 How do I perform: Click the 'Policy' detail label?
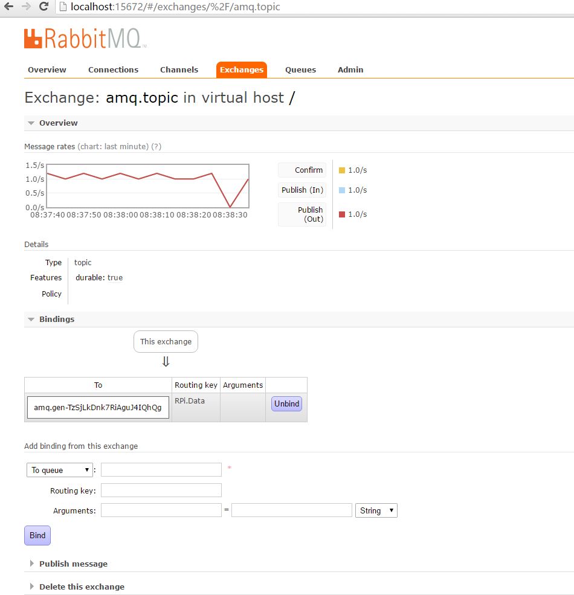point(51,294)
